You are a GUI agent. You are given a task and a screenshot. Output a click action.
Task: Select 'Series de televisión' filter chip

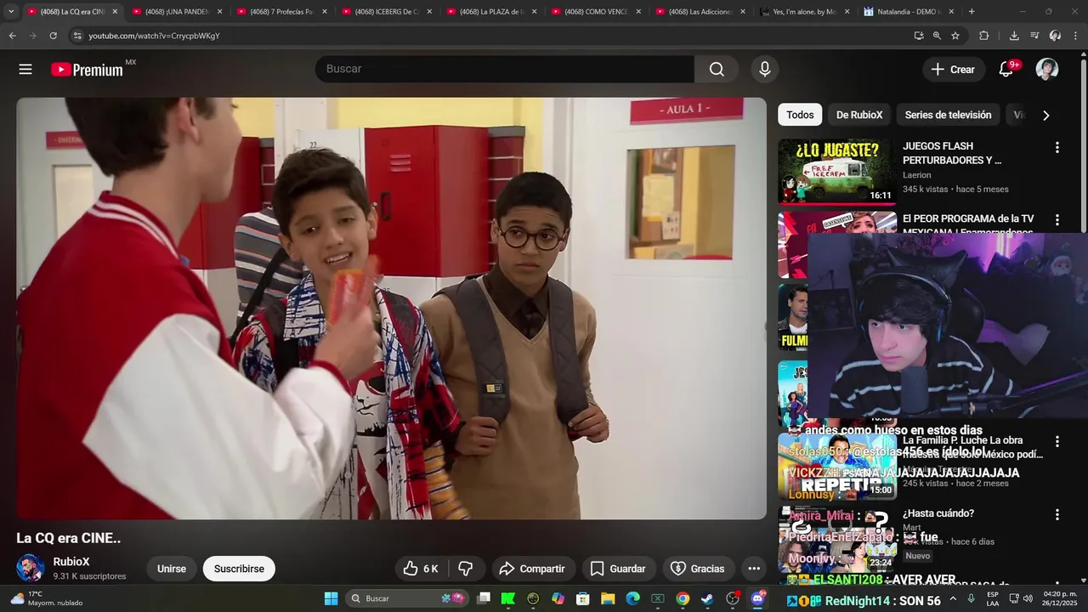click(948, 115)
